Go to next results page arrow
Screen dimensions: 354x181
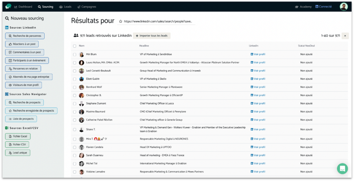[x=345, y=36]
